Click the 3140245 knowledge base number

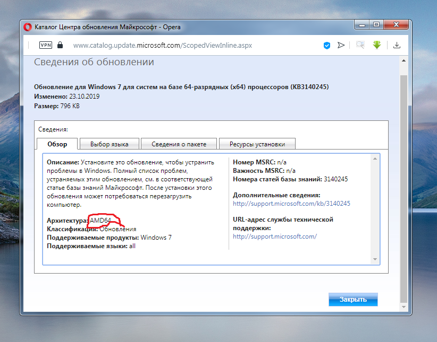tap(336, 179)
